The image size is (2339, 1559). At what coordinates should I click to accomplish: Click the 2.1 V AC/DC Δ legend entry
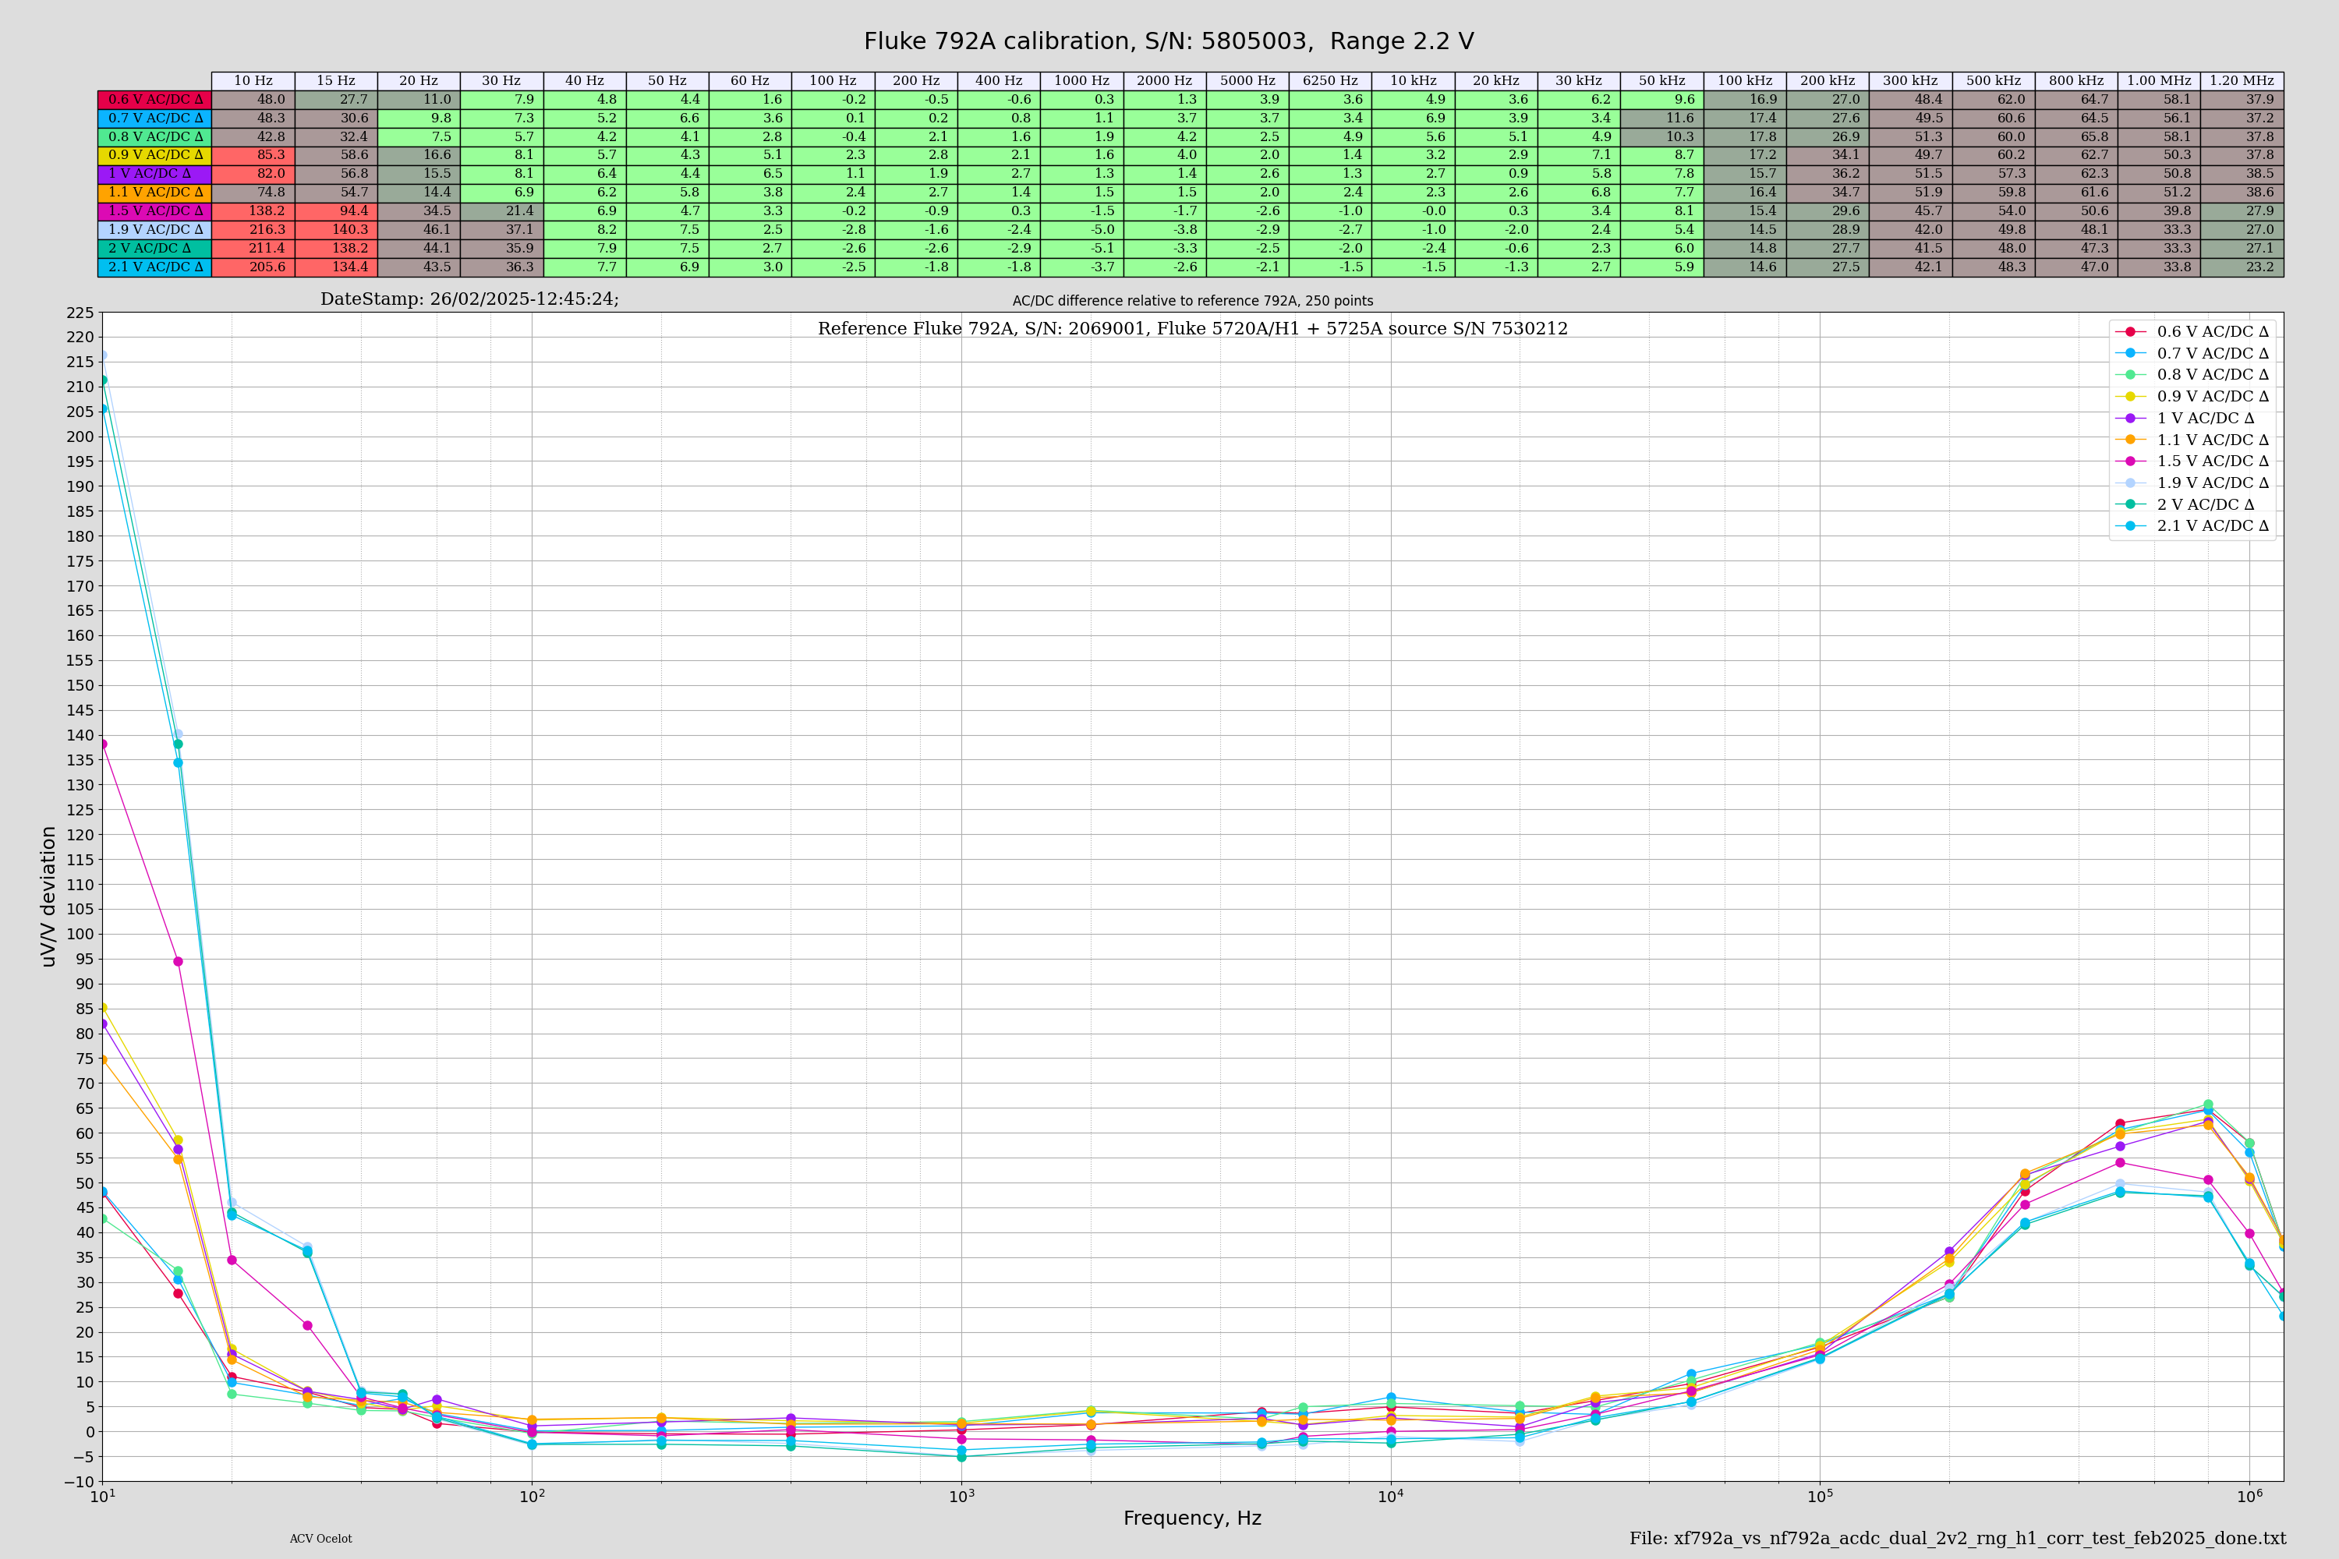[x=2192, y=526]
